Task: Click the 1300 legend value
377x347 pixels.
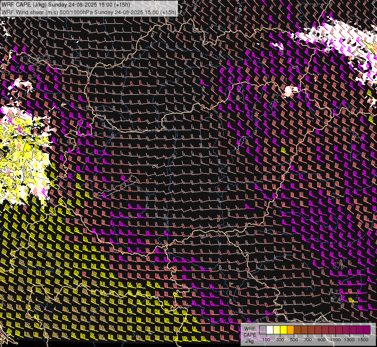Action: [x=349, y=340]
